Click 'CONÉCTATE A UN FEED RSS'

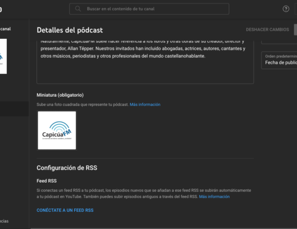[x=65, y=210]
